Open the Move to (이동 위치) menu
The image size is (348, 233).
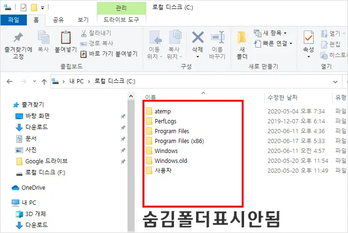point(155,45)
